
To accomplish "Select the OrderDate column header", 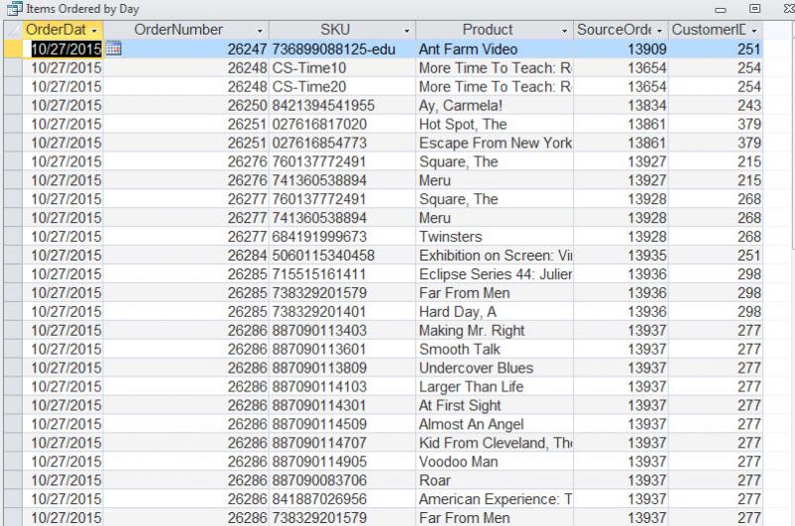I will point(62,30).
